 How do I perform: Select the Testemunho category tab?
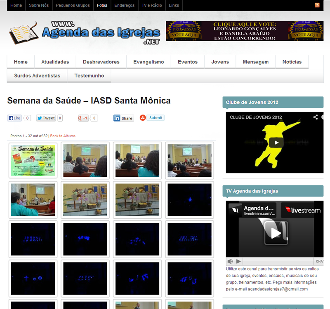tap(89, 76)
